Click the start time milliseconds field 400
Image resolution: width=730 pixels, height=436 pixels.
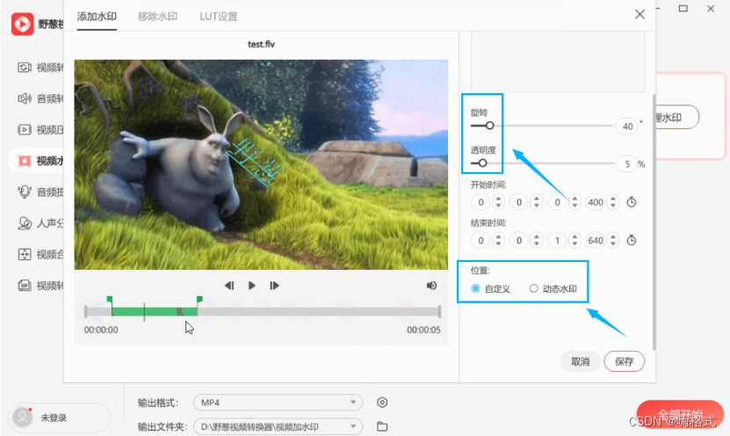tap(596, 202)
